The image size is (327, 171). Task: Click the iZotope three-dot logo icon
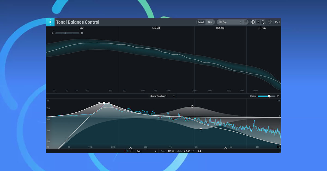pos(50,22)
